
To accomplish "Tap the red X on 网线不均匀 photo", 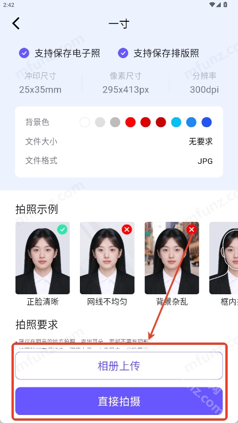I will [x=127, y=229].
